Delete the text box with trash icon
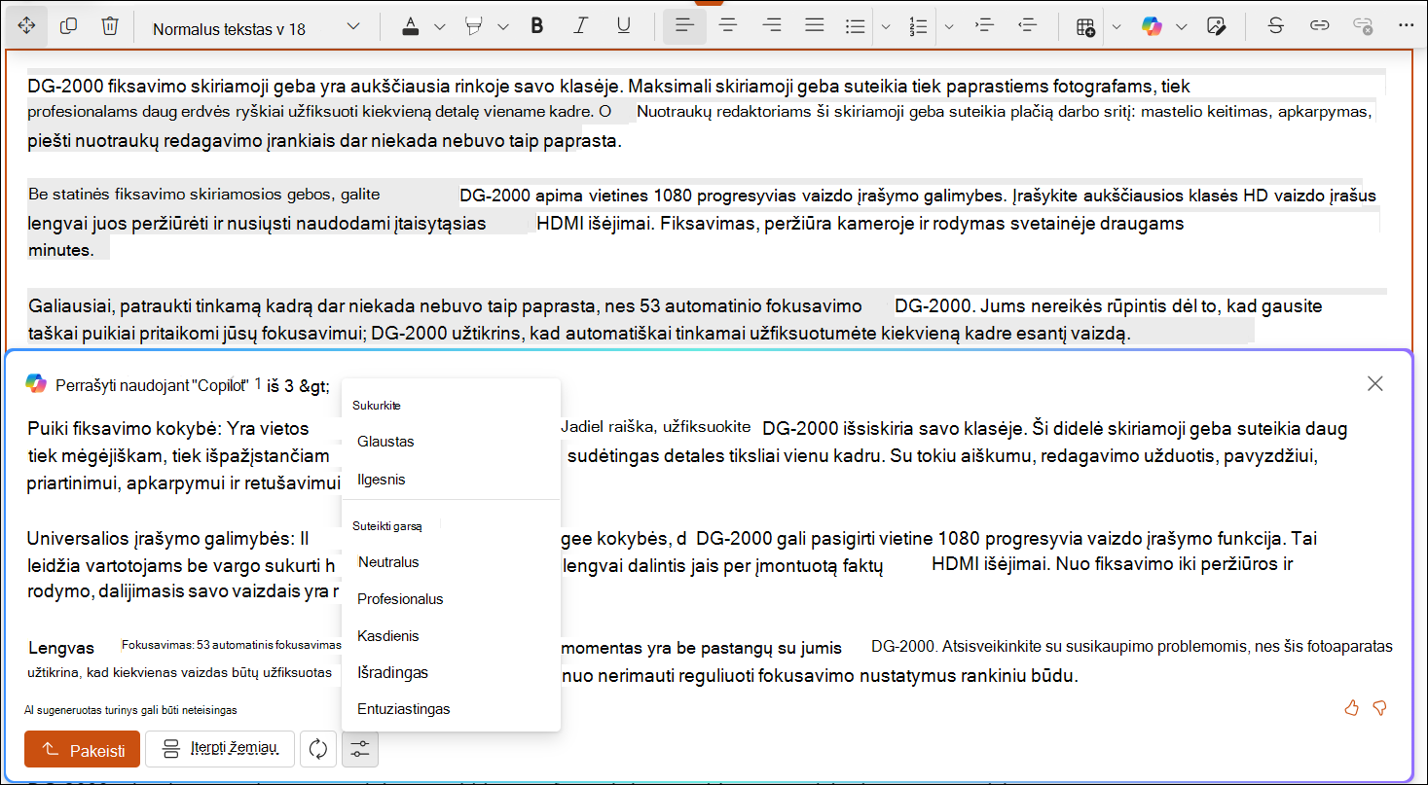The width and height of the screenshot is (1428, 785). tap(110, 26)
